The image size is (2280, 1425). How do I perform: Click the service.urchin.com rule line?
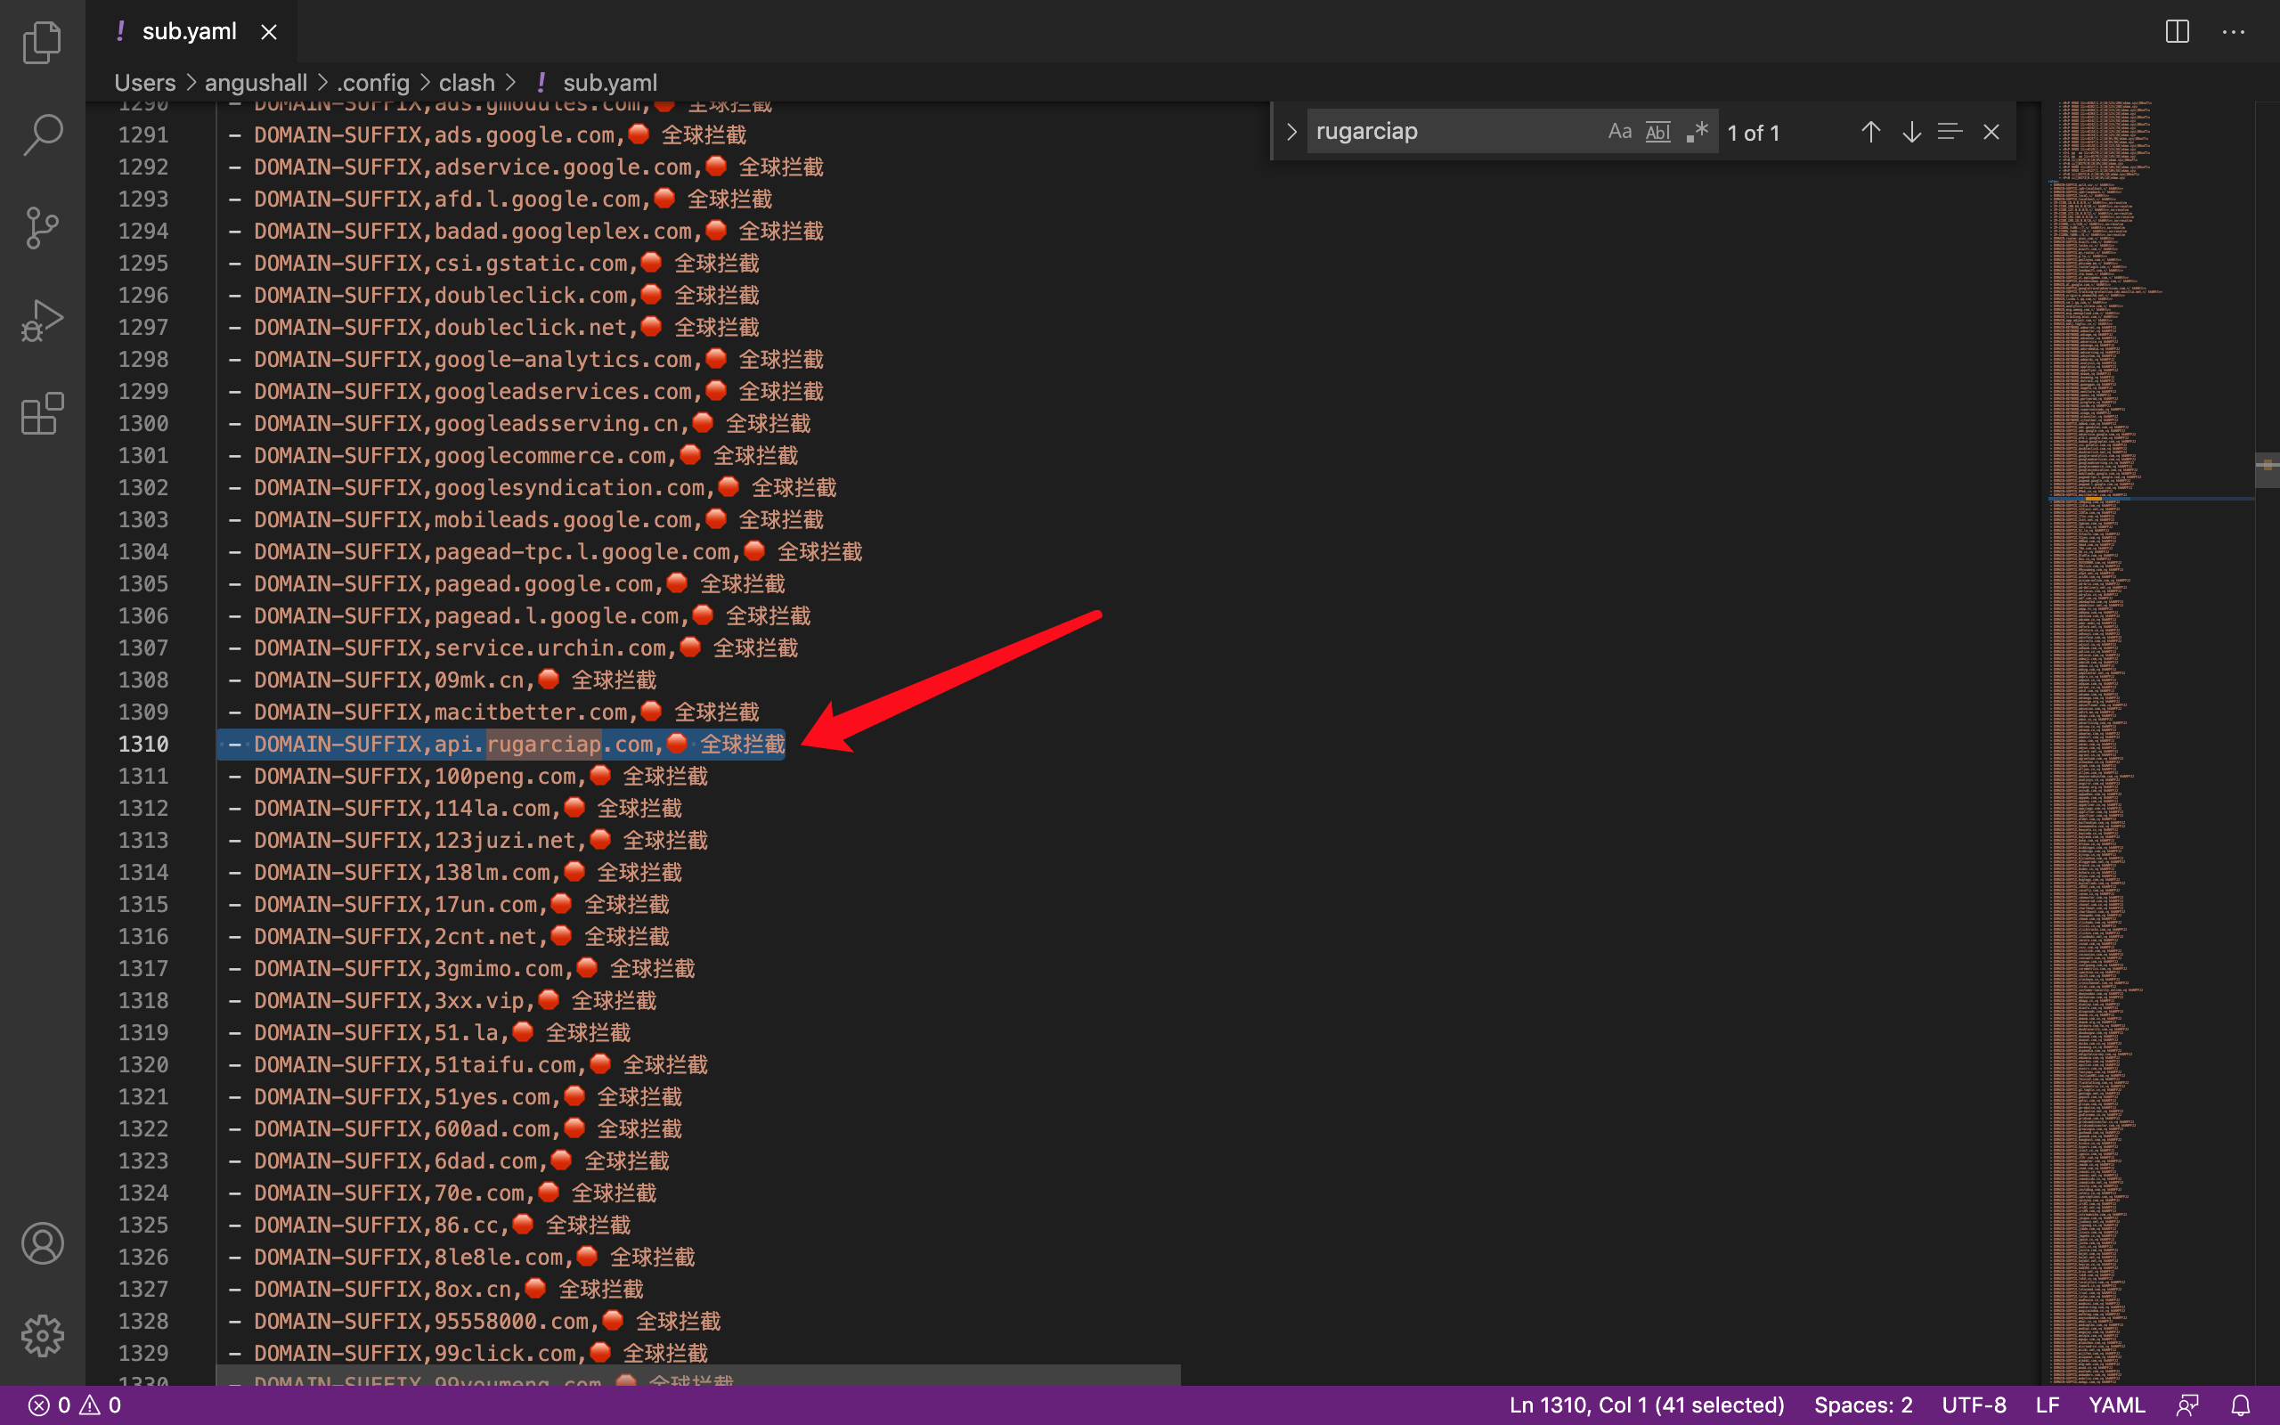coord(512,647)
